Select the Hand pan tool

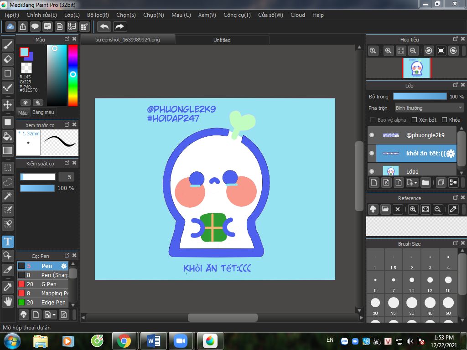click(x=8, y=301)
